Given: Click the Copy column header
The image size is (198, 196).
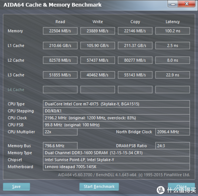Looking at the screenshot, I should [135, 22].
